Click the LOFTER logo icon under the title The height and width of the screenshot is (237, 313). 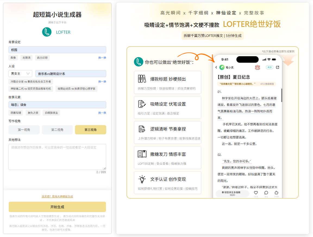pos(47,32)
